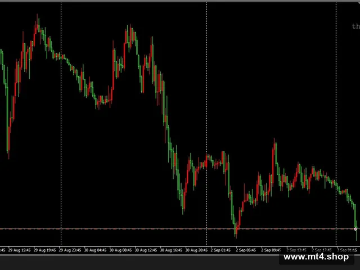
Task: Click the "2 Sep 17:45" time axis label
Action: coord(321,250)
